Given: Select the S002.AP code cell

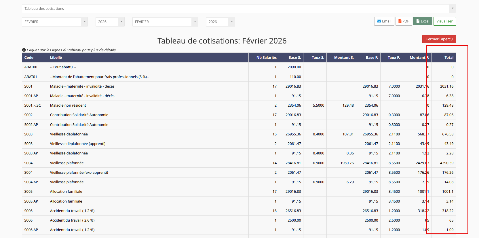Looking at the screenshot, I should pos(35,124).
